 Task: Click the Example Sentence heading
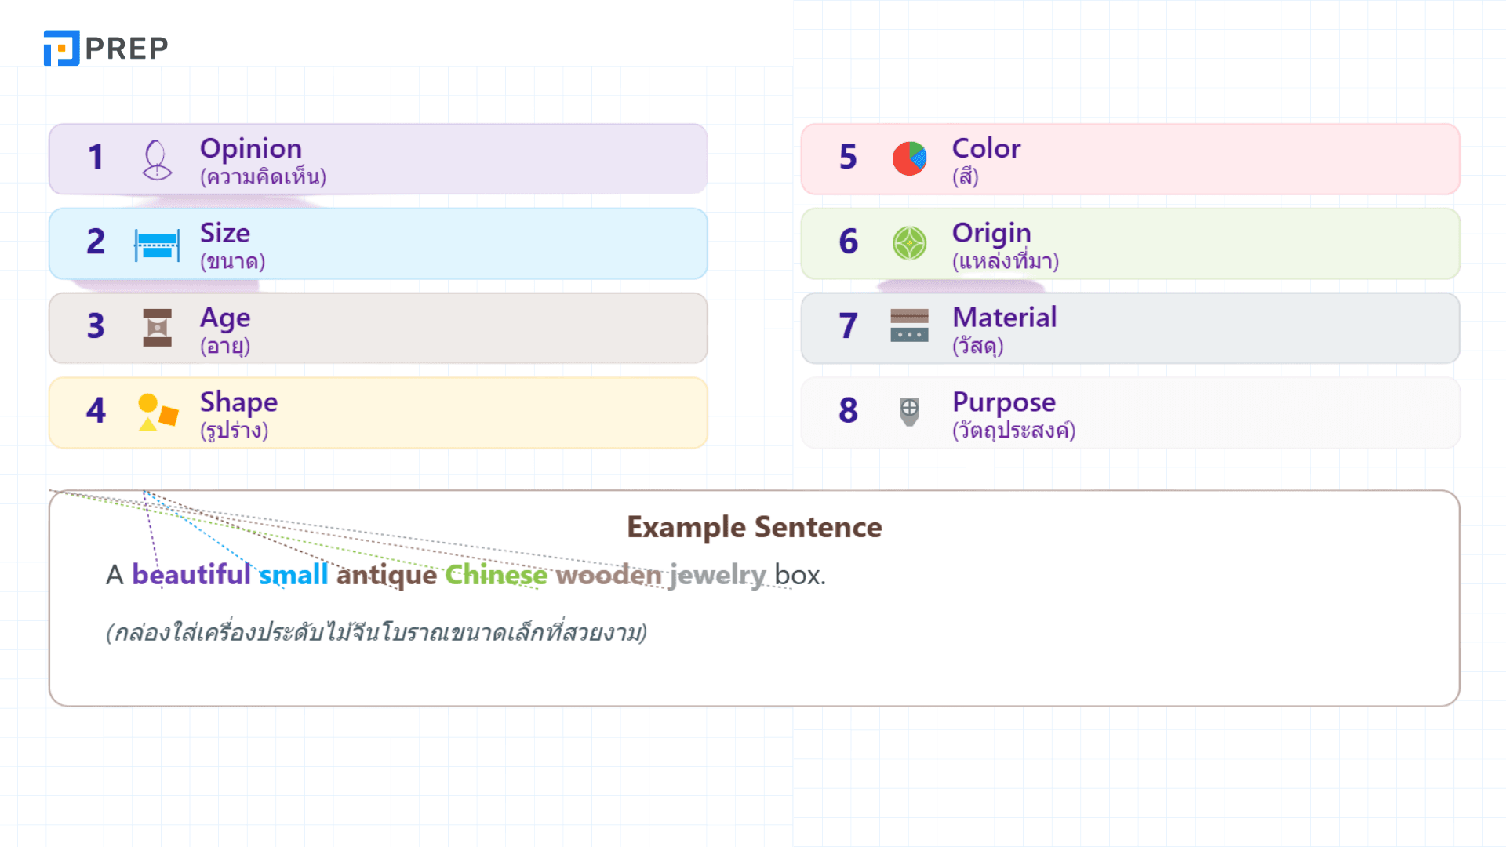click(755, 528)
